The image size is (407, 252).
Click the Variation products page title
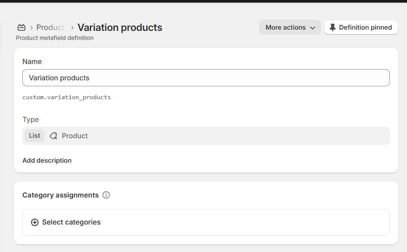coord(120,27)
